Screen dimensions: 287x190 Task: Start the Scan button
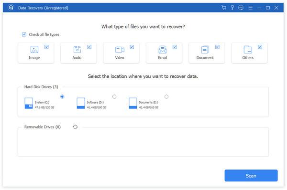coord(251,176)
